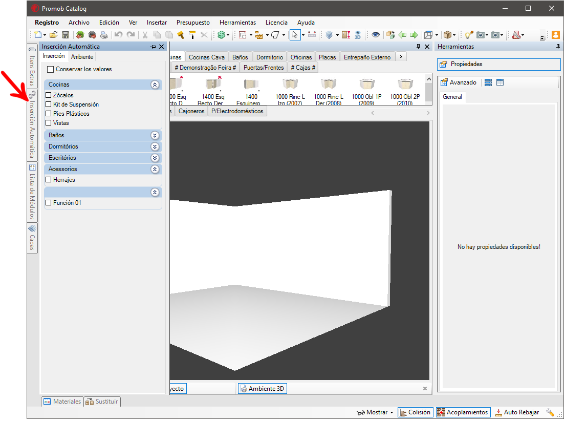The image size is (565, 421).
Task: Enable the Función 01 checkbox
Action: click(x=49, y=203)
